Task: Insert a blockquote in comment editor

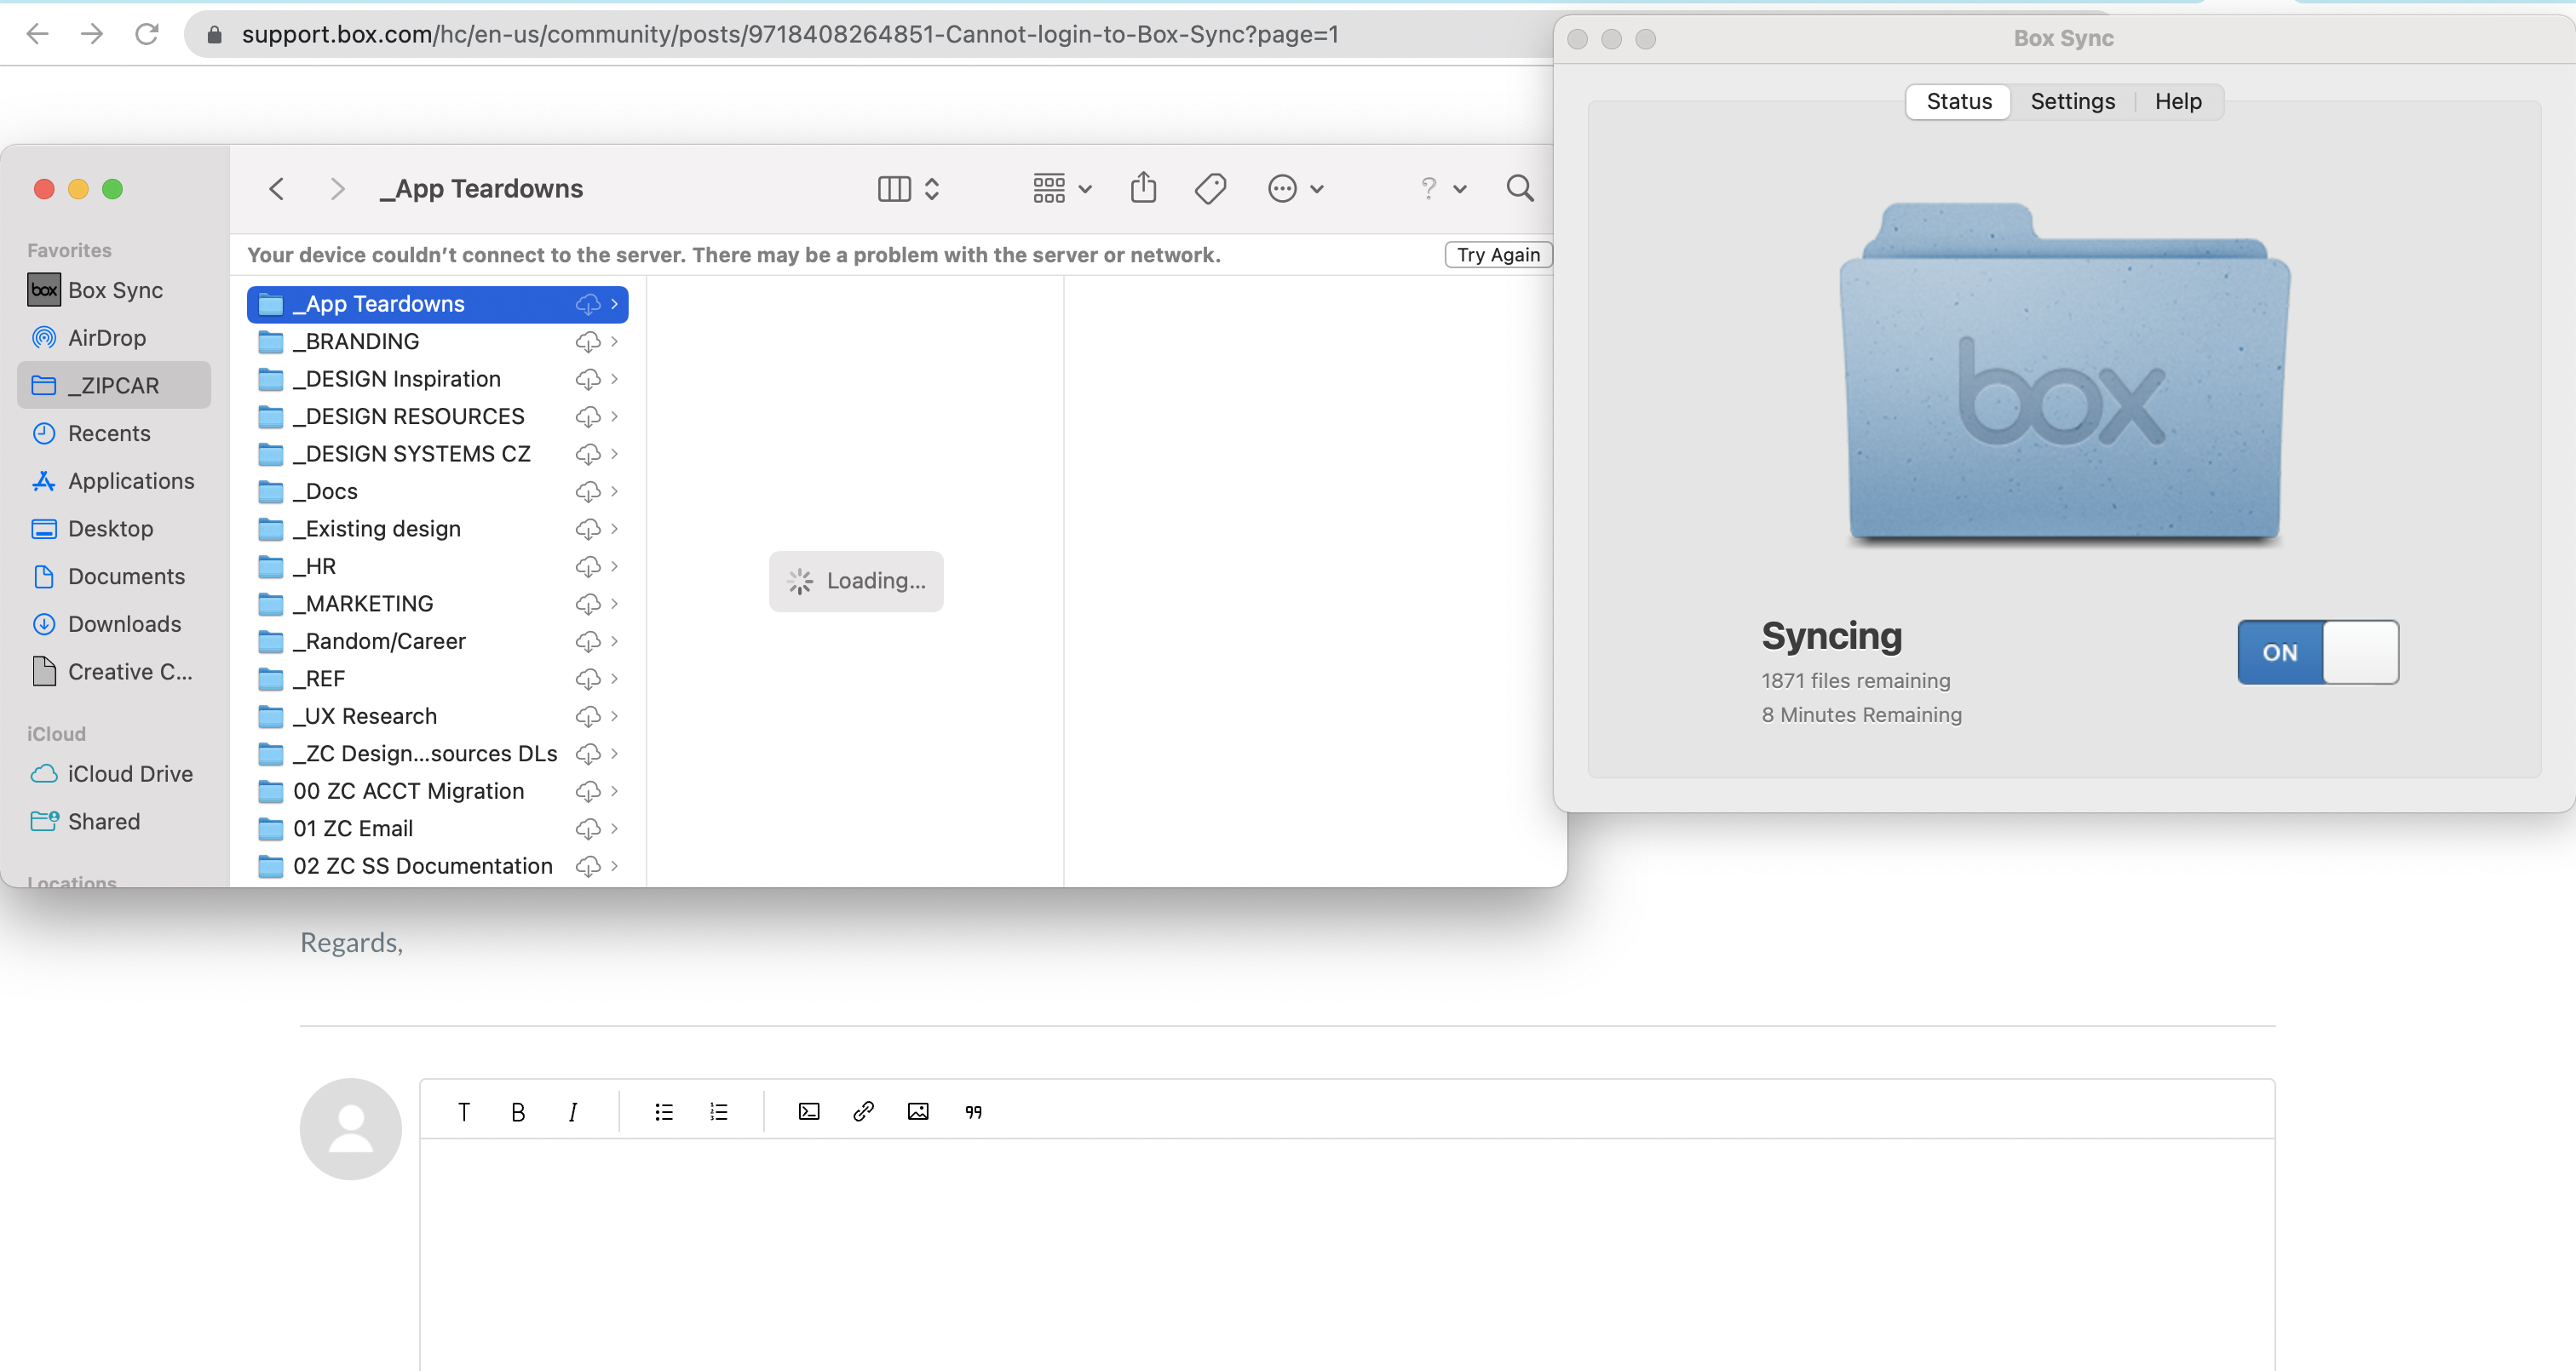Action: point(973,1112)
